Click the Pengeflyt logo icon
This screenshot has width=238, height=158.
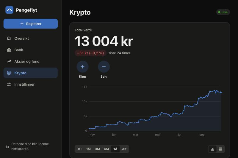tap(10, 10)
